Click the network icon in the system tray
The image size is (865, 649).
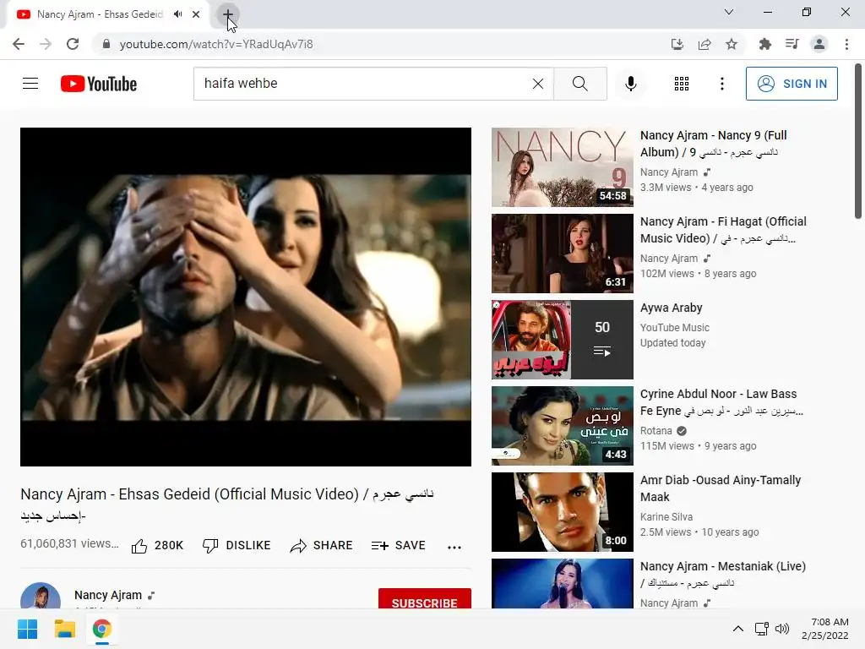[x=762, y=629]
